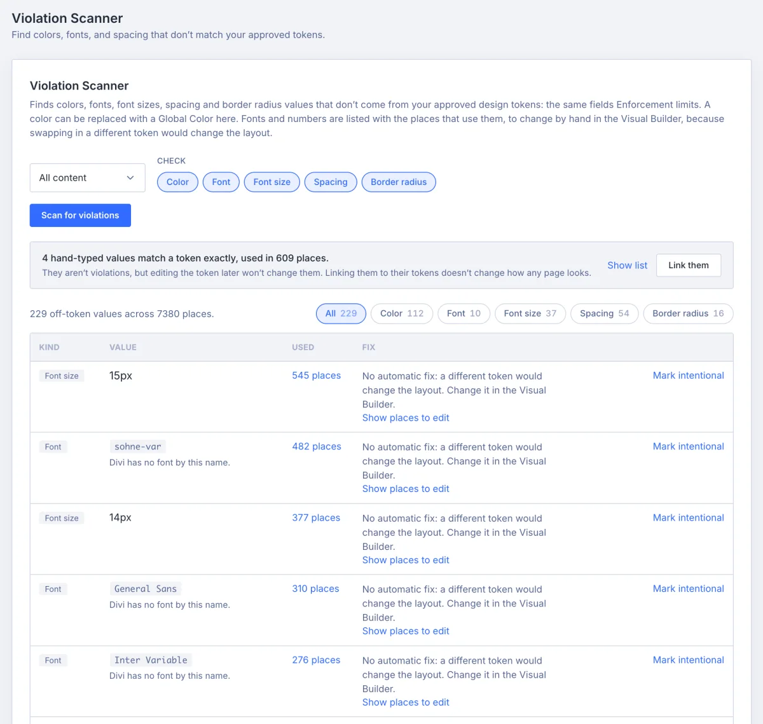
Task: Open the 545 places link
Action: click(x=317, y=376)
